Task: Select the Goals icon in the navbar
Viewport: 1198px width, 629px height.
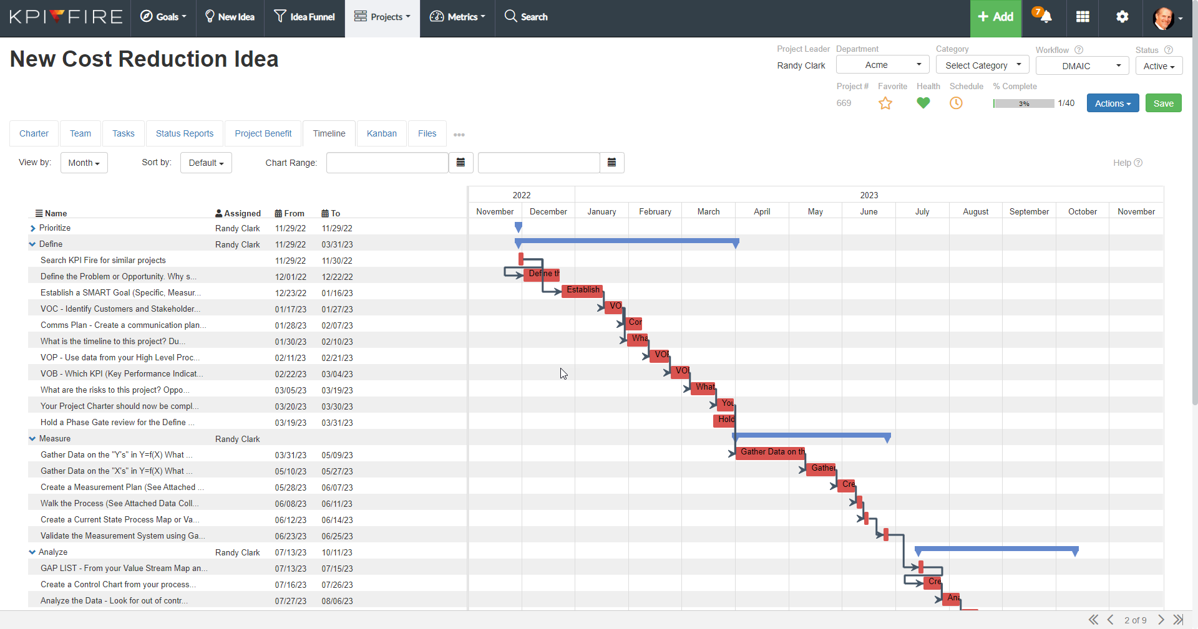Action: pyautogui.click(x=147, y=16)
